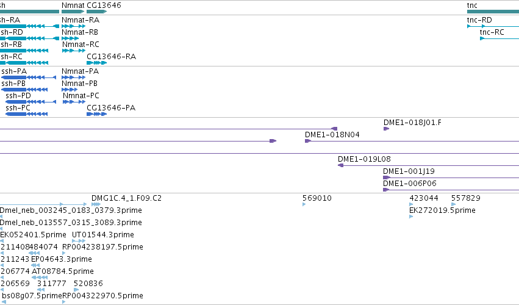
Task: Select the DME1-018J01.F clone marker
Action: 386,129
